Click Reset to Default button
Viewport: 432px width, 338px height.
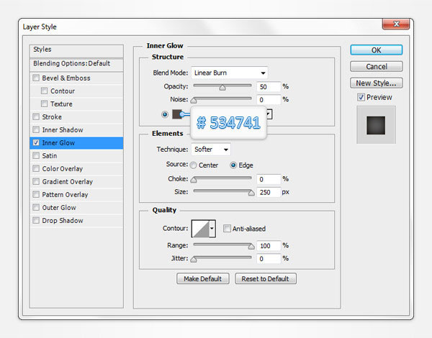point(266,278)
